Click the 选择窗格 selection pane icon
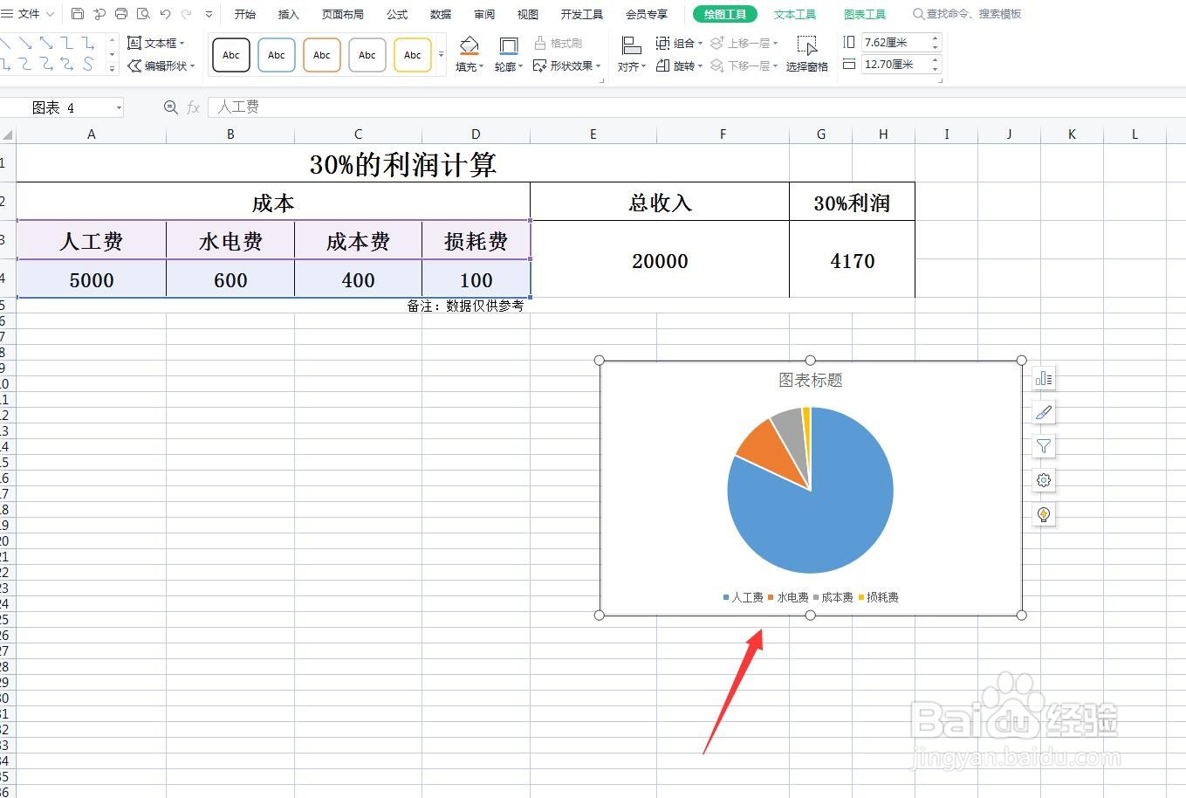This screenshot has height=798, width=1186. coord(807,52)
